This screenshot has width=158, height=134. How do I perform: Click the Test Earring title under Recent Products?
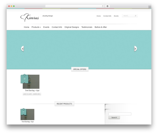(27, 122)
